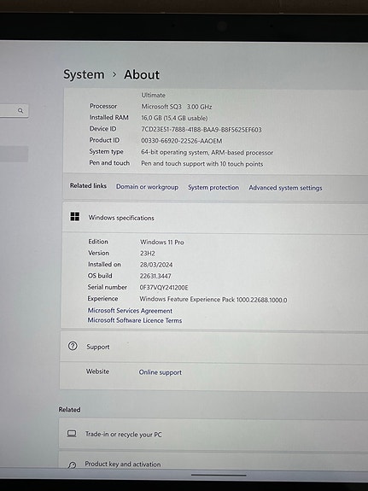368x491 pixels.
Task: Click the search magnifier icon
Action: (20, 110)
